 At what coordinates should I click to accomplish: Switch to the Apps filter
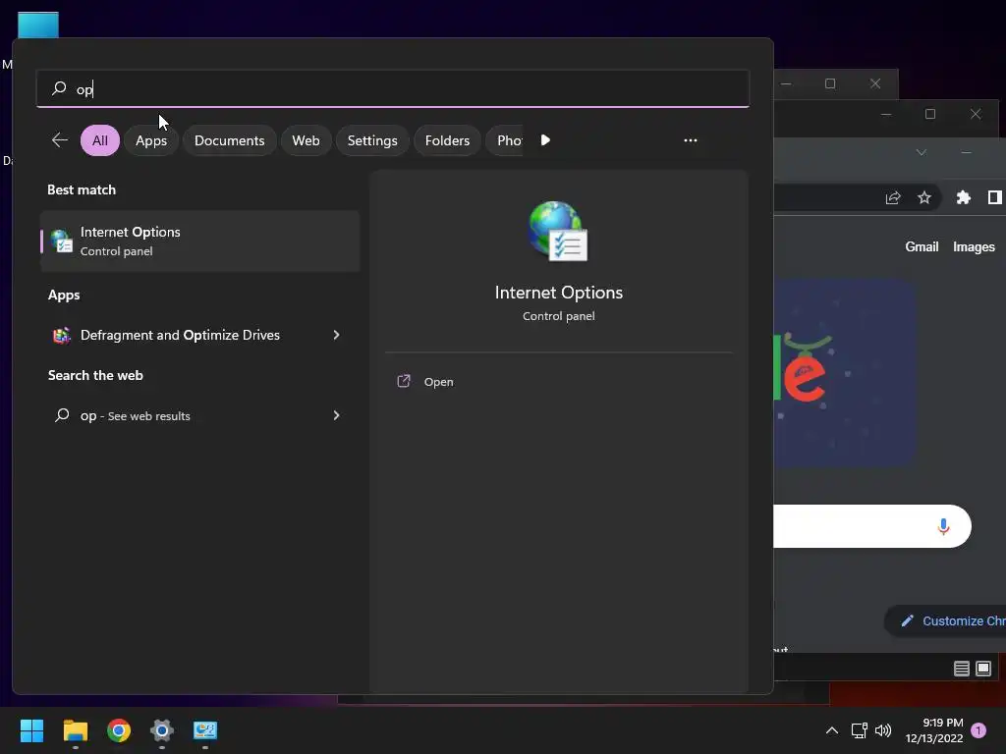(151, 140)
